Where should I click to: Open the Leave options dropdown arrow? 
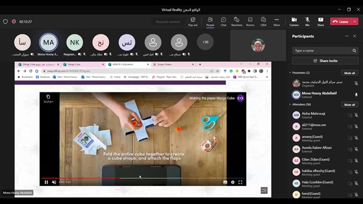(355, 22)
